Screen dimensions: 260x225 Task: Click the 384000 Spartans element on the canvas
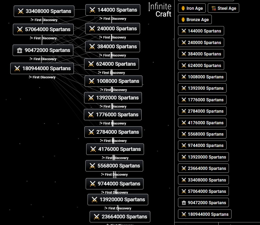pos(113,46)
